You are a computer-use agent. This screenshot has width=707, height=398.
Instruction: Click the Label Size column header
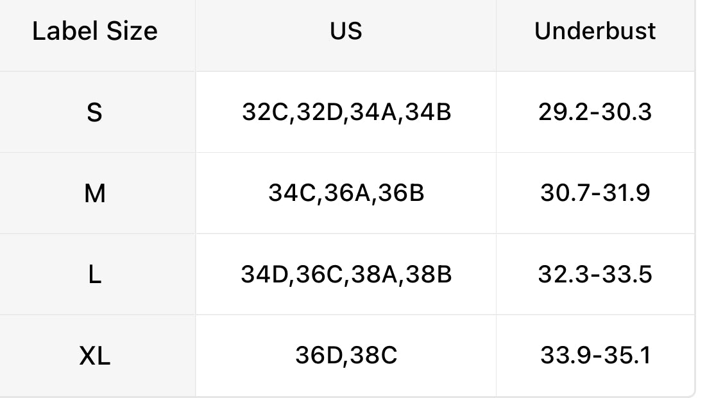tap(95, 31)
